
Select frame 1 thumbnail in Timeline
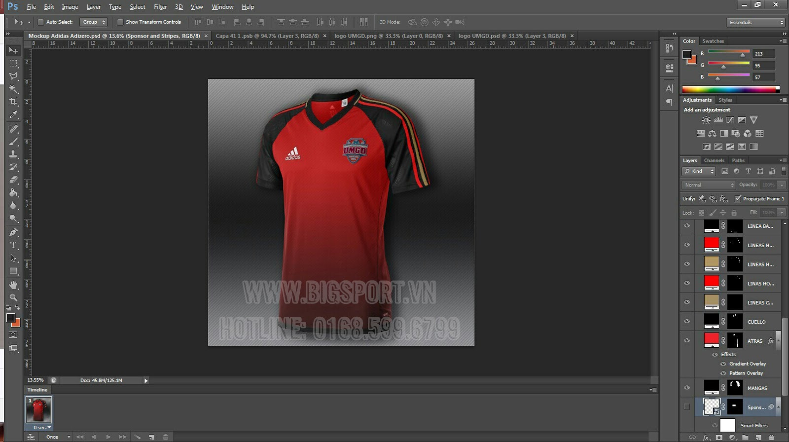[x=39, y=410]
